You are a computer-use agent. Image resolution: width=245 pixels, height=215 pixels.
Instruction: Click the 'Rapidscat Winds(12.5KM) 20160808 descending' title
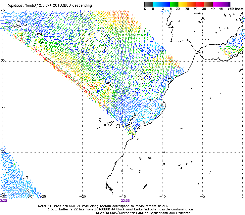pyautogui.click(x=49, y=6)
